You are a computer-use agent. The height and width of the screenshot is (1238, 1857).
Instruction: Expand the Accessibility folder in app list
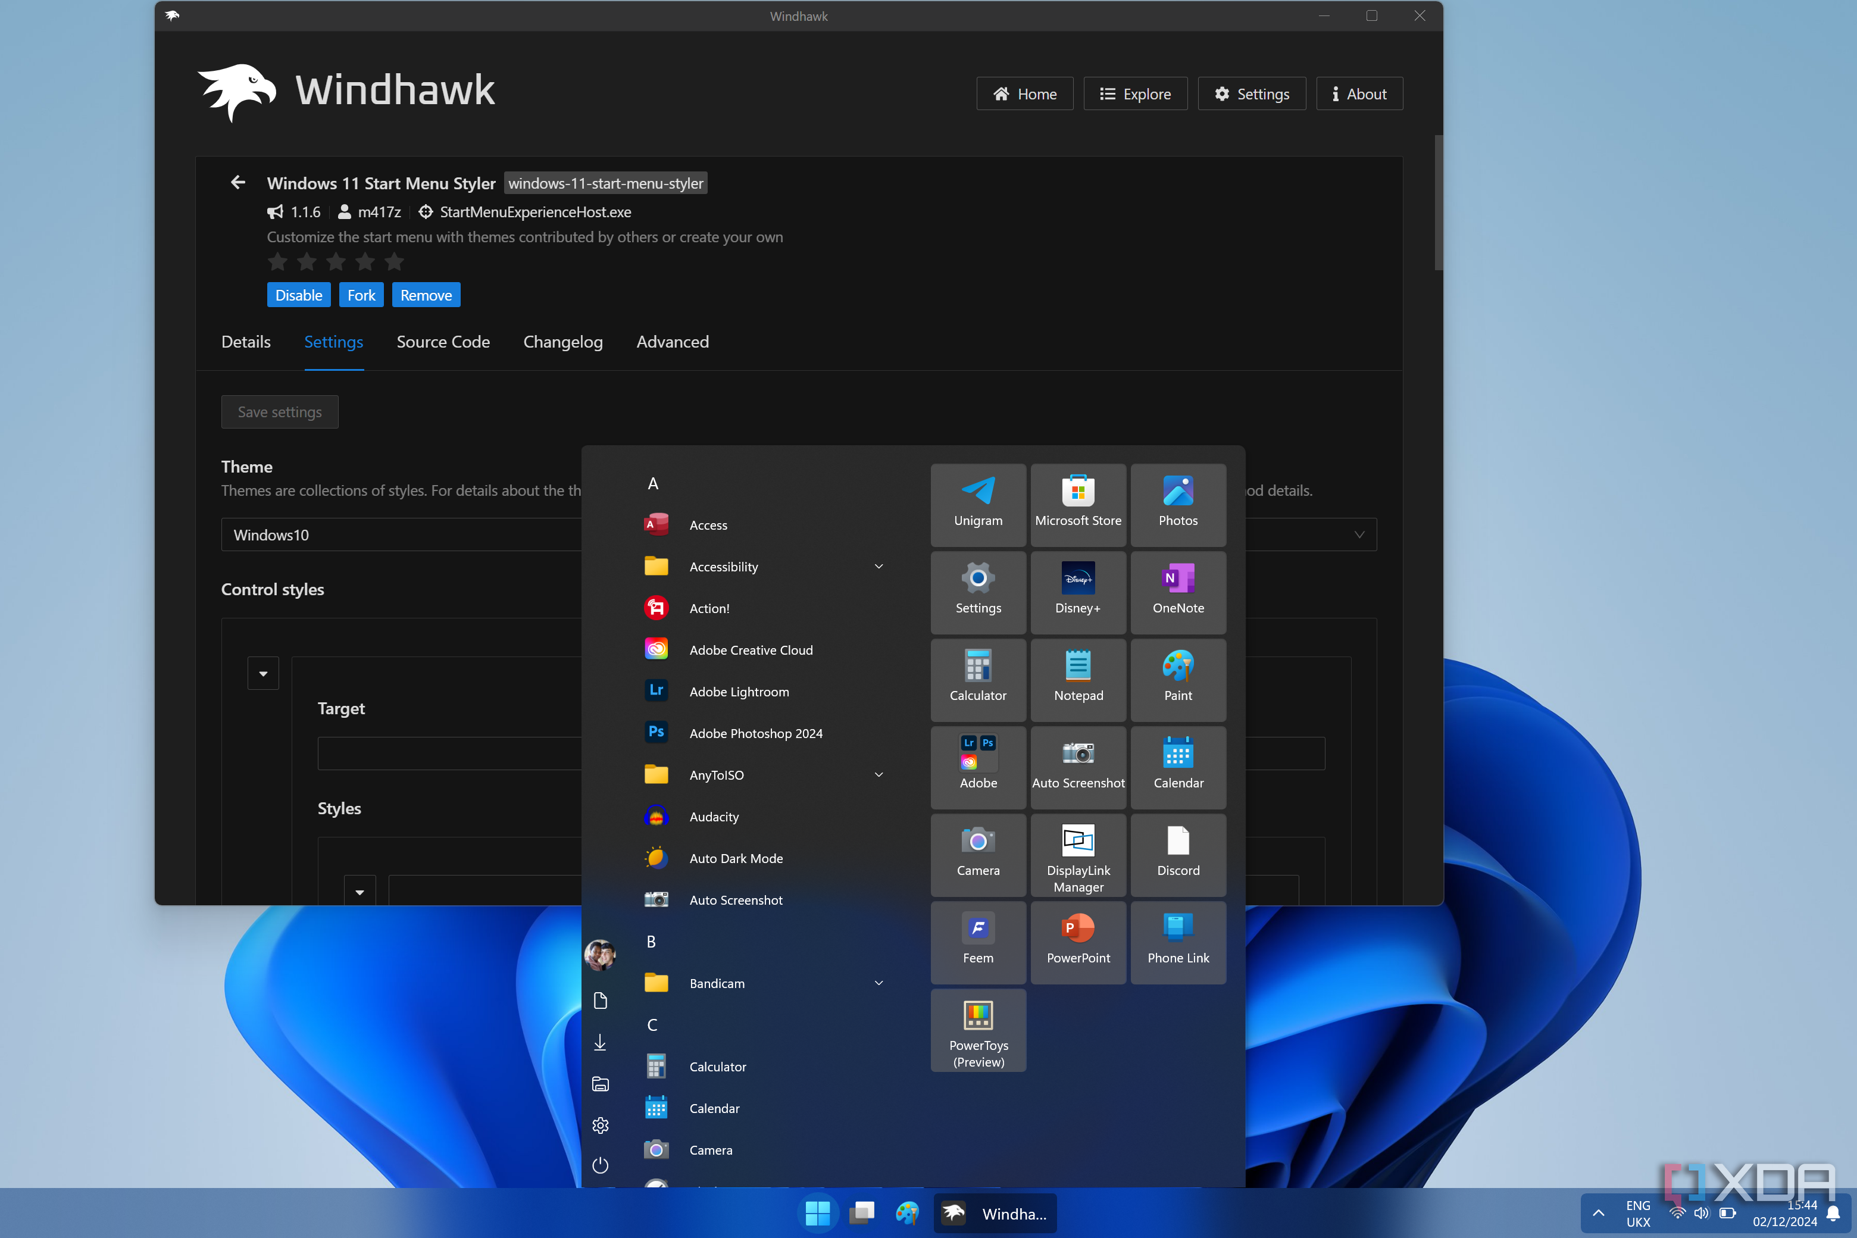879,566
